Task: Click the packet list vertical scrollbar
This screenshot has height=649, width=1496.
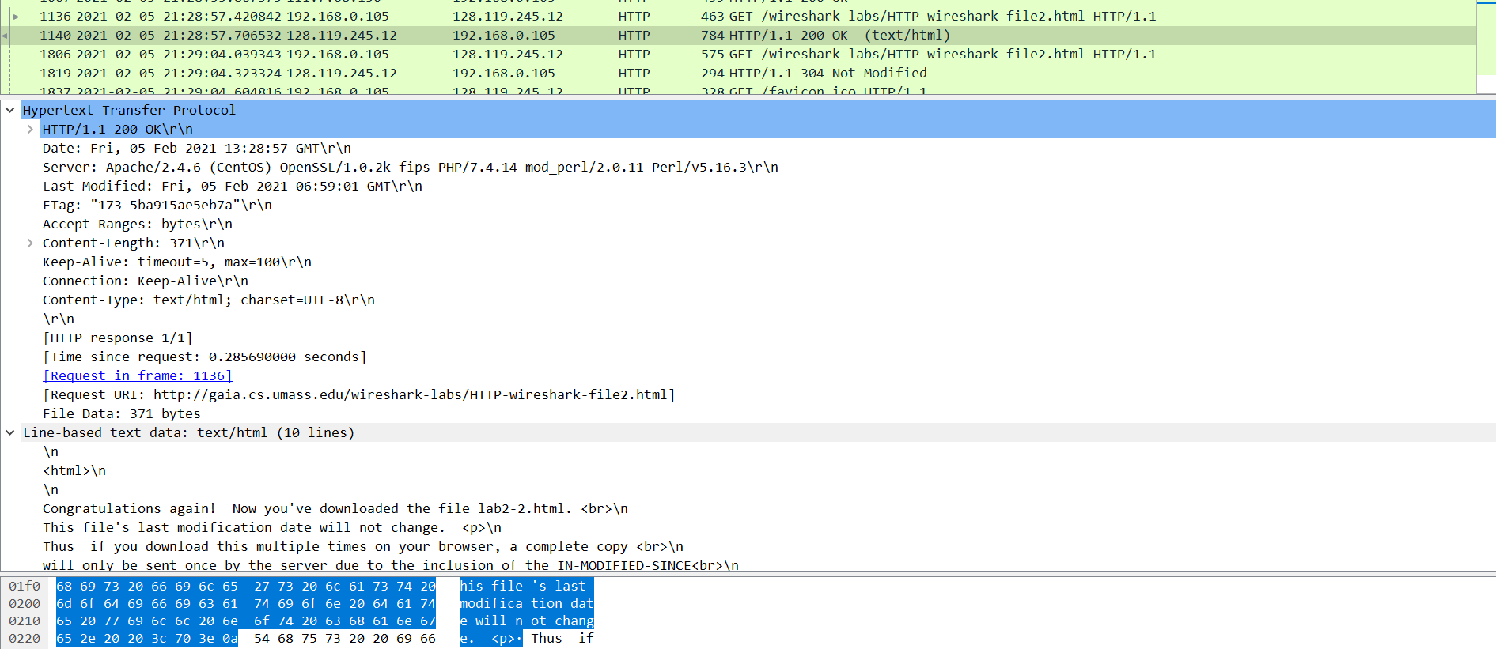Action: pyautogui.click(x=1486, y=47)
